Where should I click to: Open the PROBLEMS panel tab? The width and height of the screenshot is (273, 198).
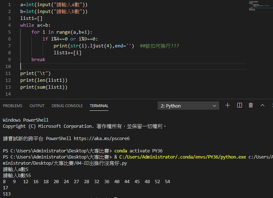coord(13,106)
